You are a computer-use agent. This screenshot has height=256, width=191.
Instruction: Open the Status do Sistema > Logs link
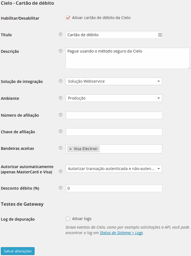pyautogui.click(x=121, y=233)
